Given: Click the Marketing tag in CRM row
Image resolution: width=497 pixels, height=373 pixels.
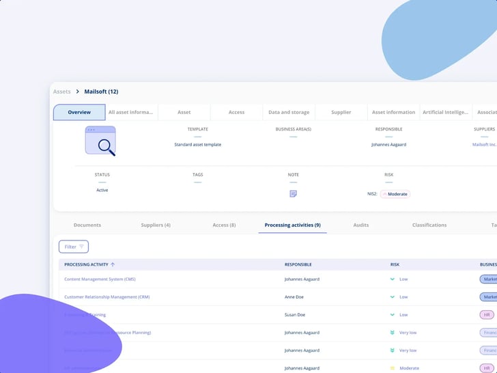Looking at the screenshot, I should pyautogui.click(x=488, y=297).
